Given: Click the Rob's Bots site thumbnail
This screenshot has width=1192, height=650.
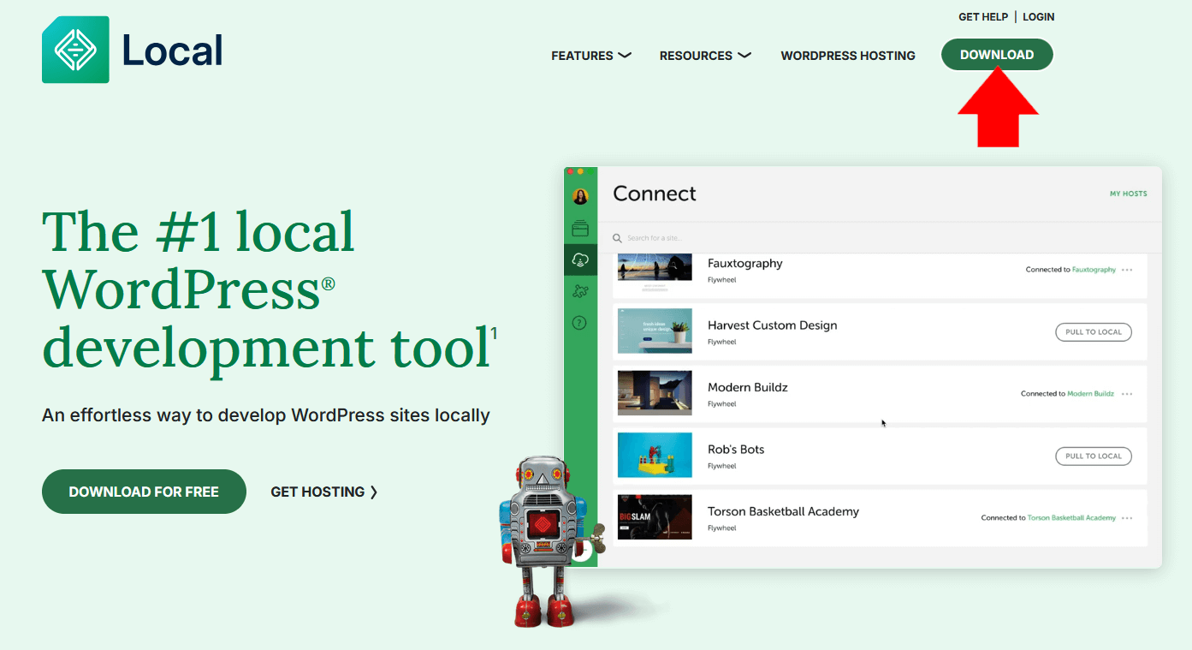Looking at the screenshot, I should tap(655, 455).
